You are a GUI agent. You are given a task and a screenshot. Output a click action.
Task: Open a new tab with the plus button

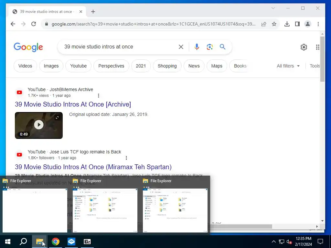93,12
